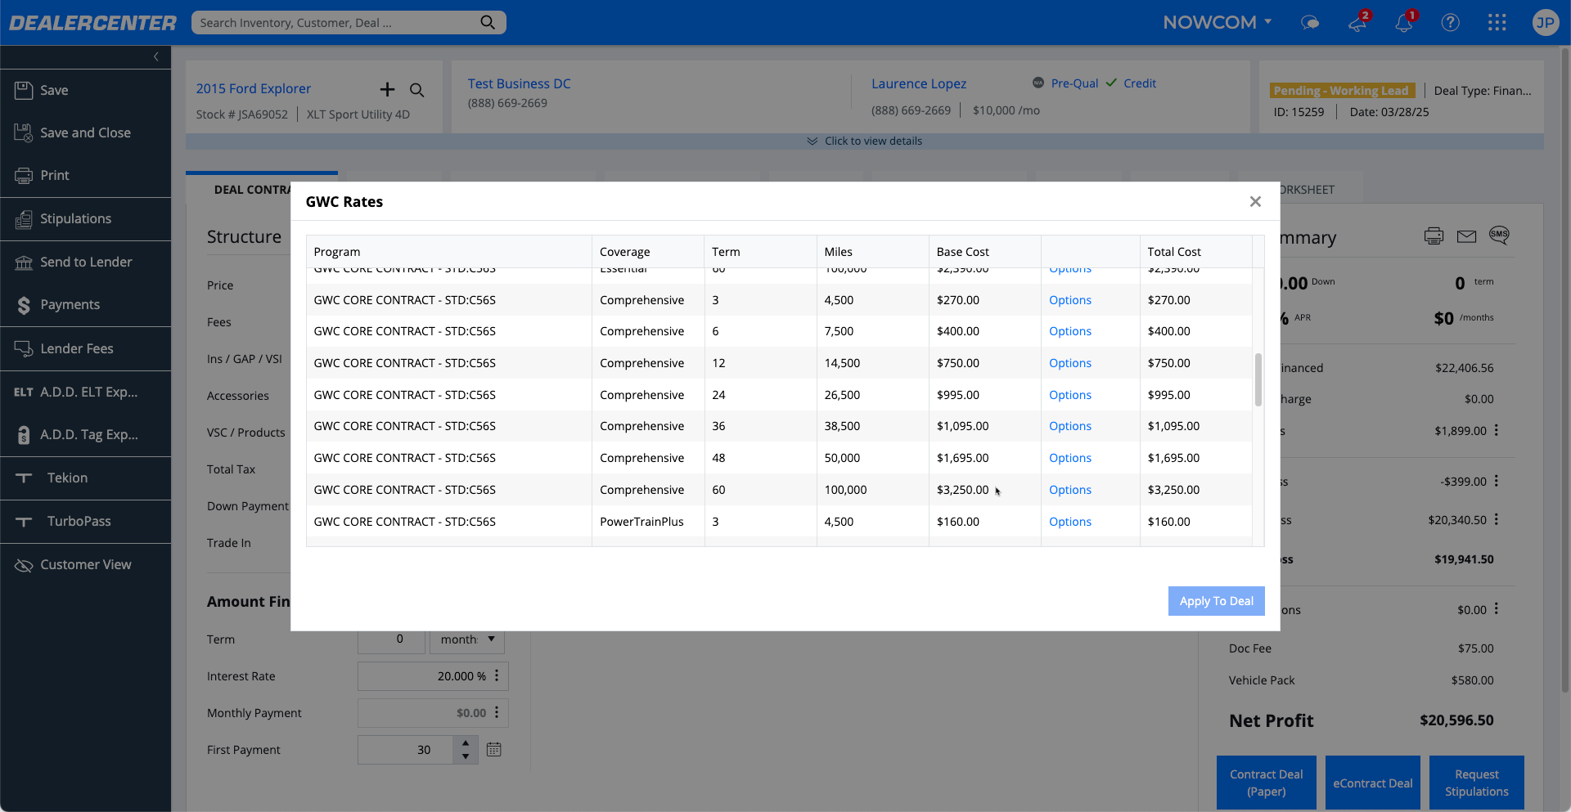Email the deal summary envelope icon
The height and width of the screenshot is (812, 1571).
coord(1466,236)
